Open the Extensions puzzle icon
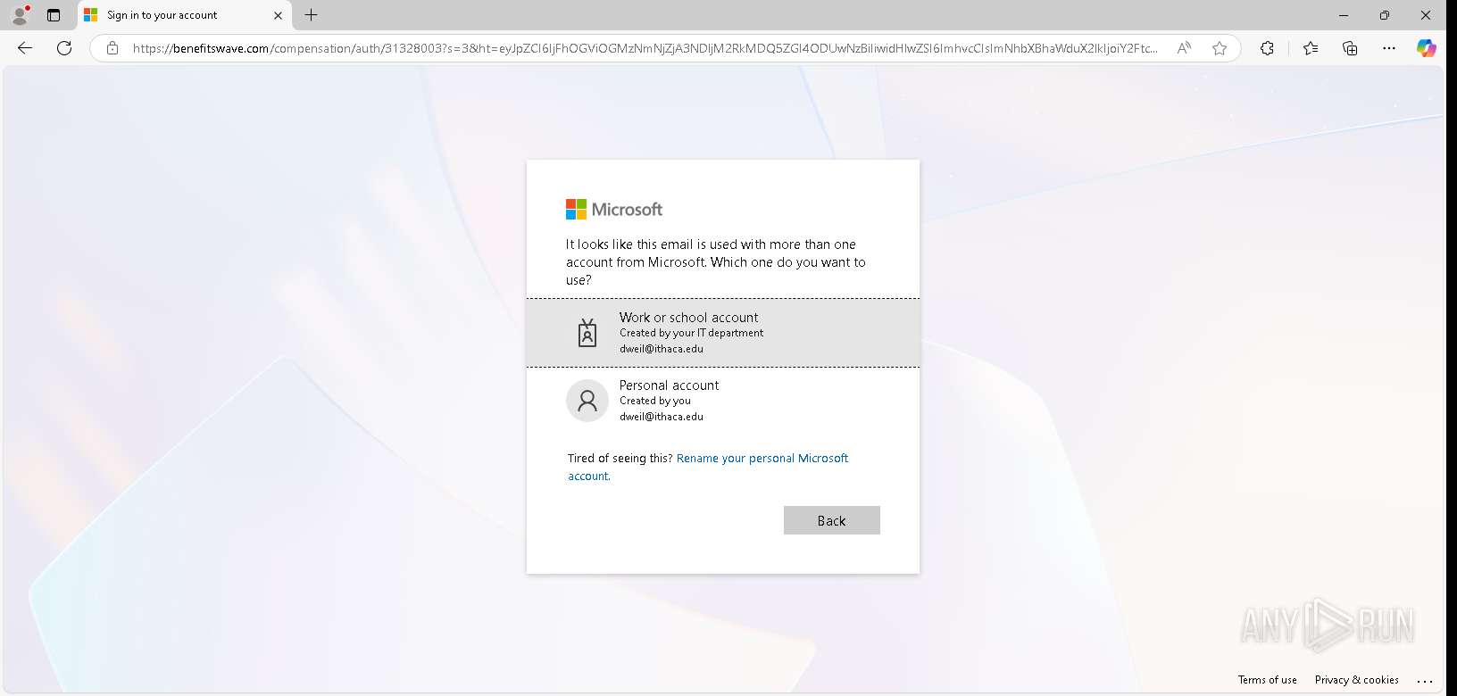 tap(1267, 48)
